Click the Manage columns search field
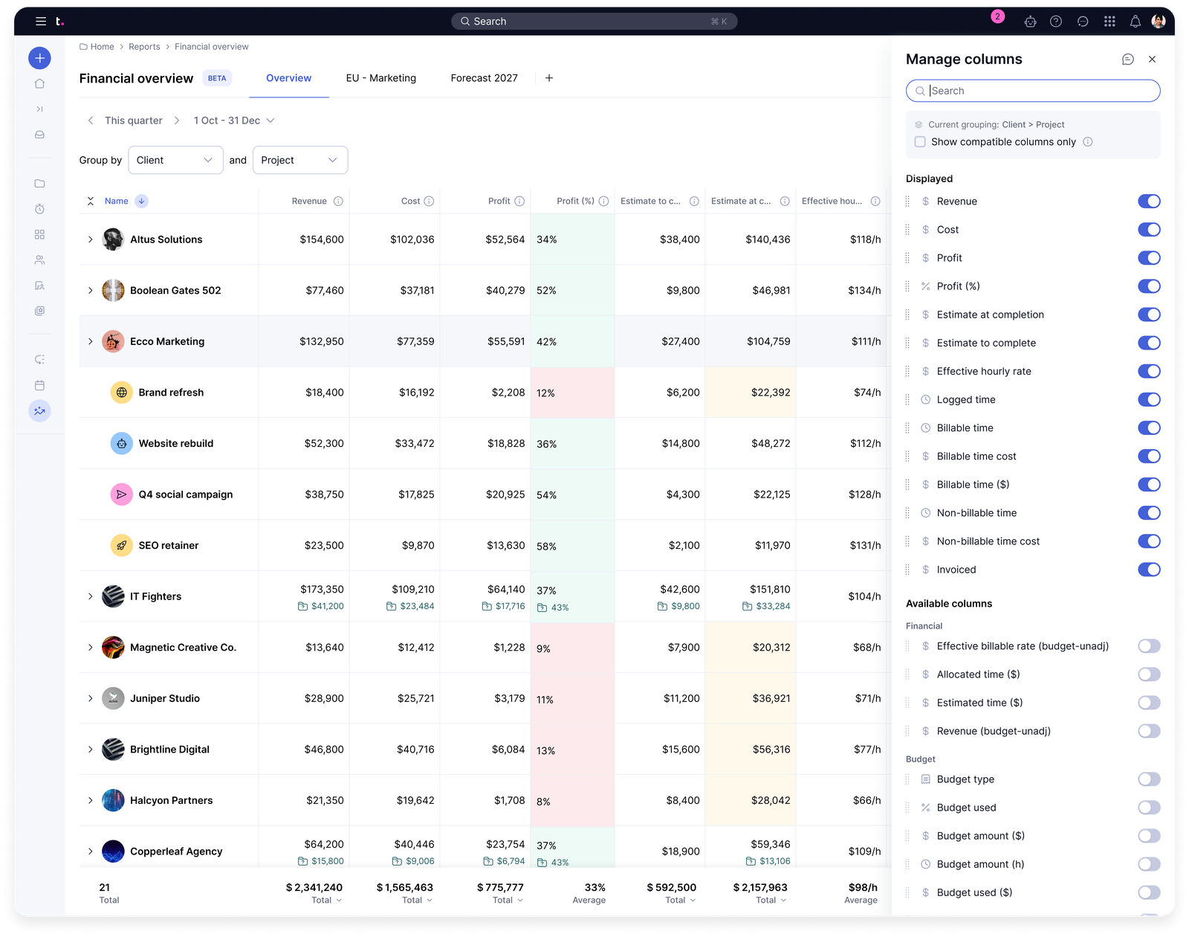This screenshot has width=1189, height=937. point(1033,91)
